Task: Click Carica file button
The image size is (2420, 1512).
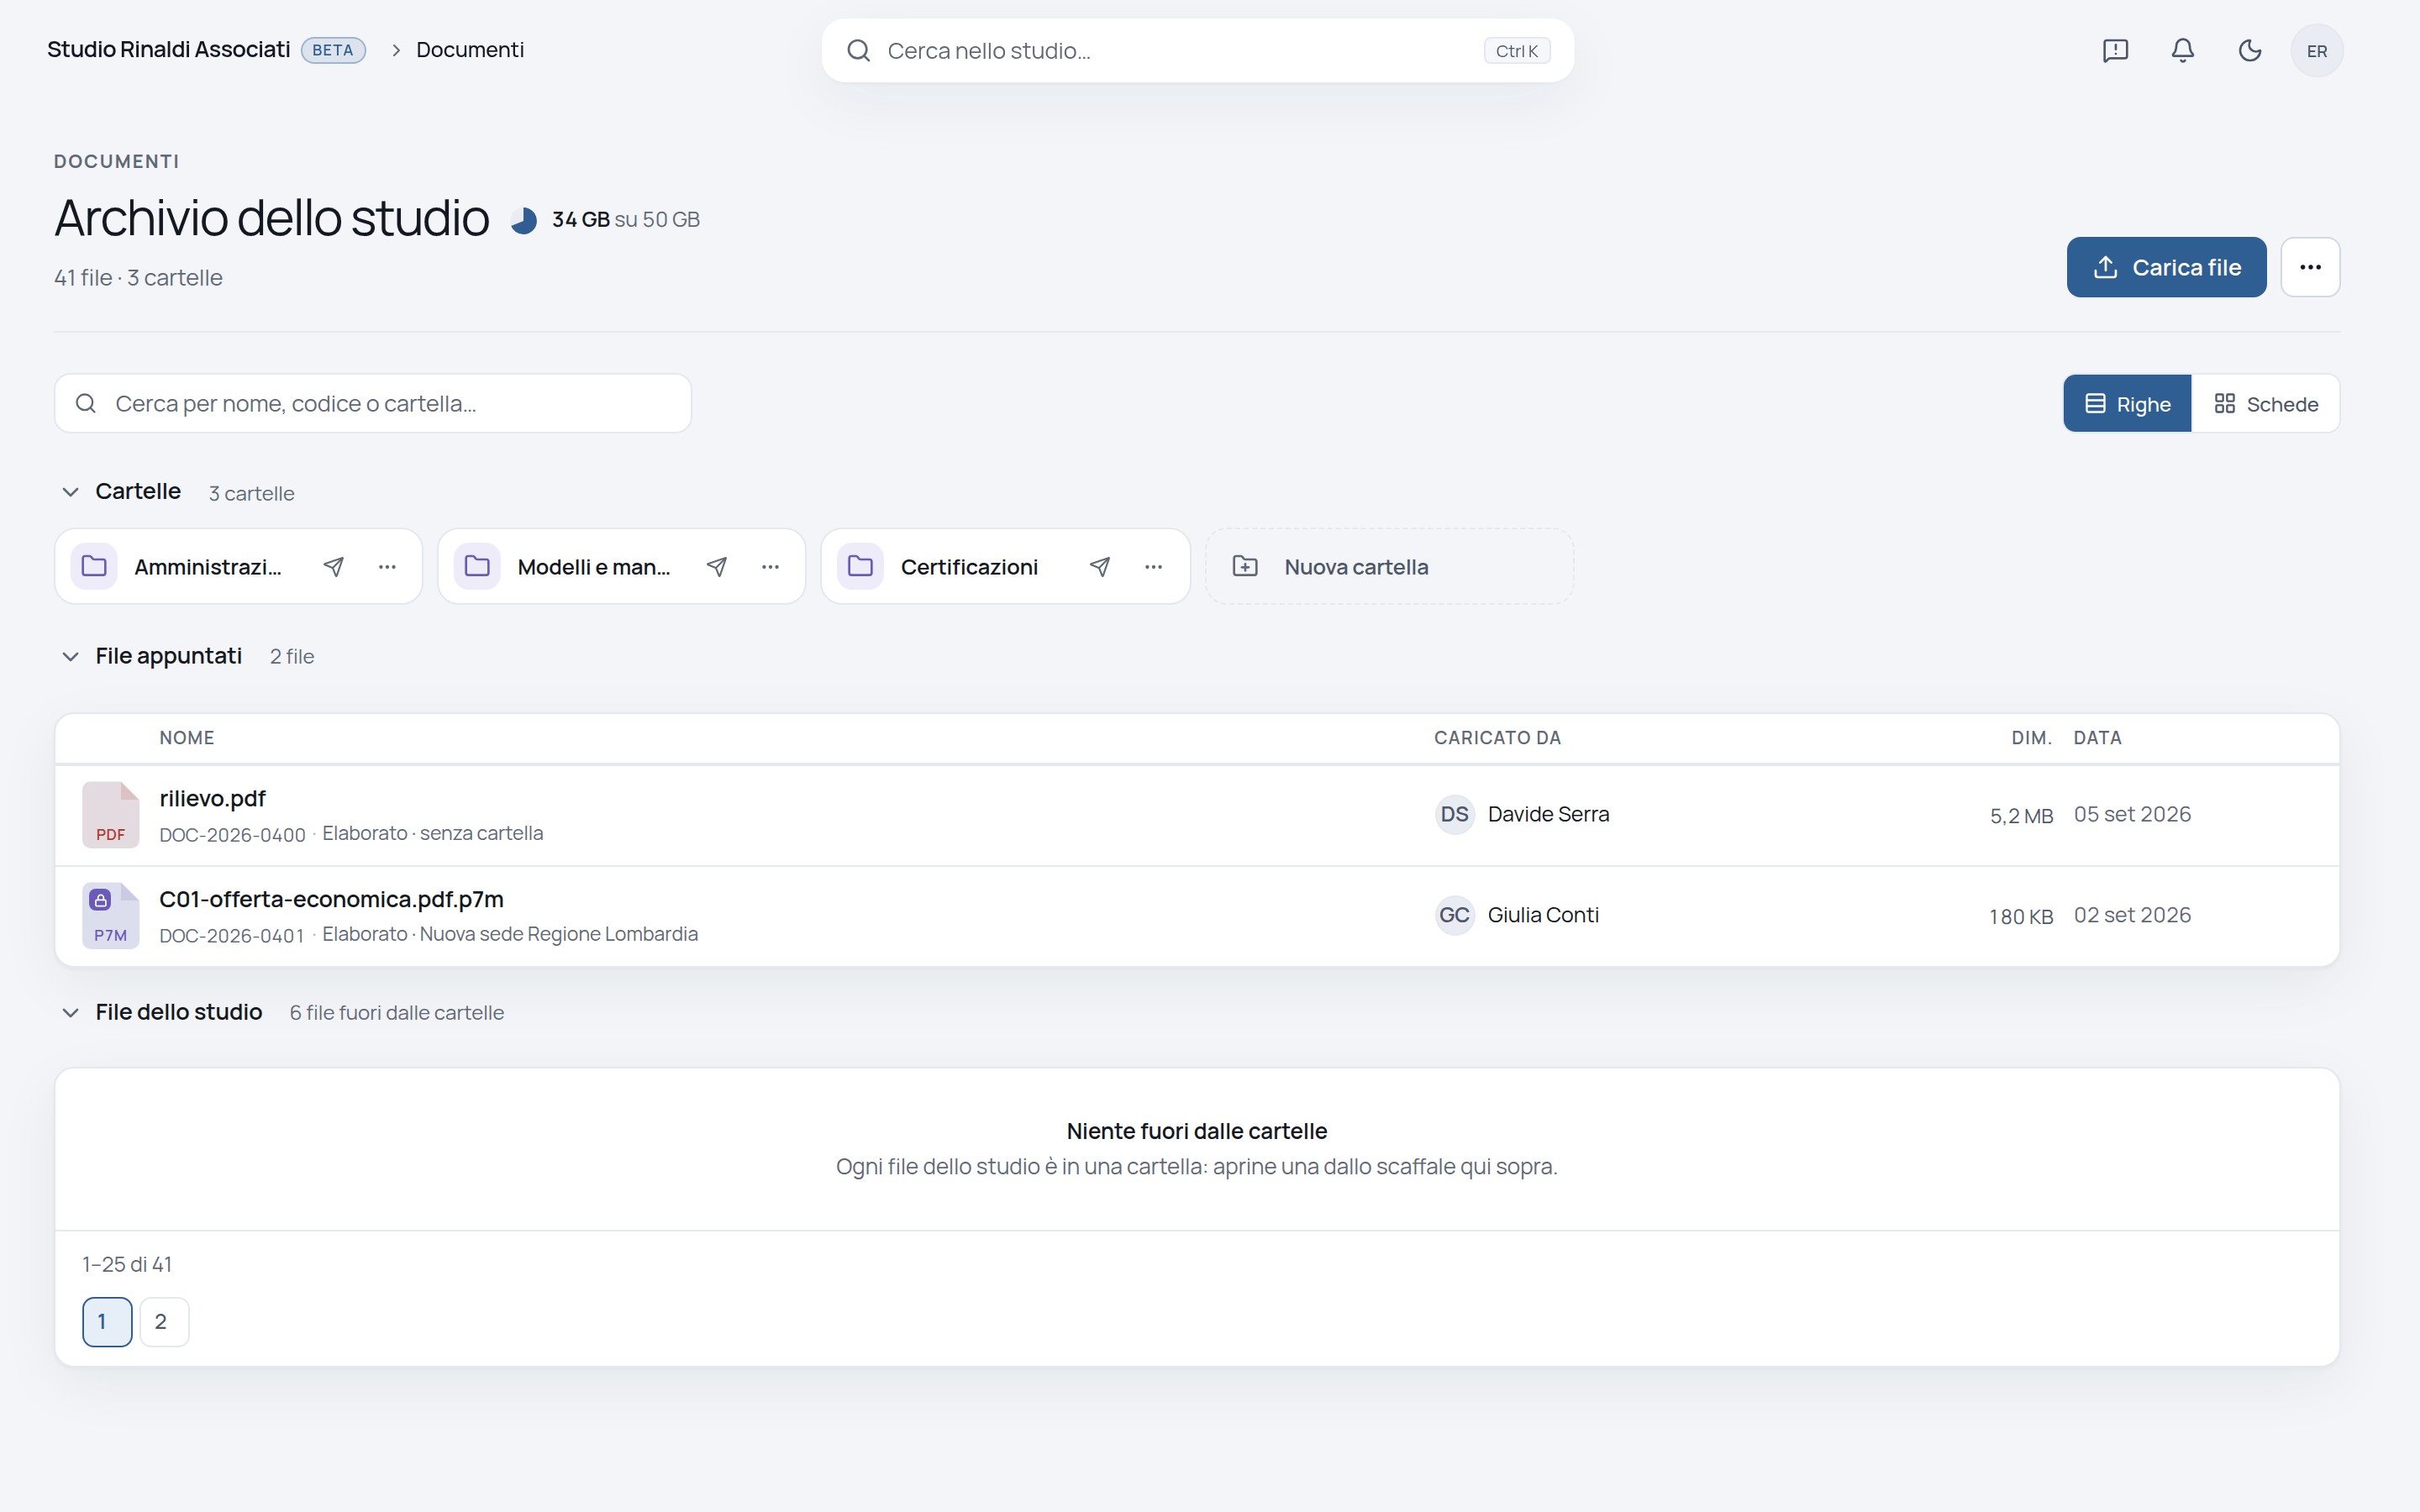Action: tap(2166, 267)
